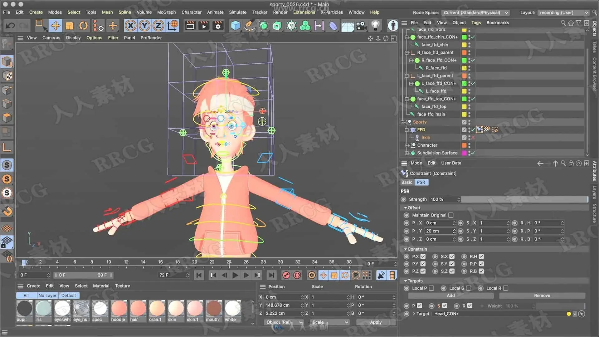Expand the Character object in hierarchy

tap(407, 145)
